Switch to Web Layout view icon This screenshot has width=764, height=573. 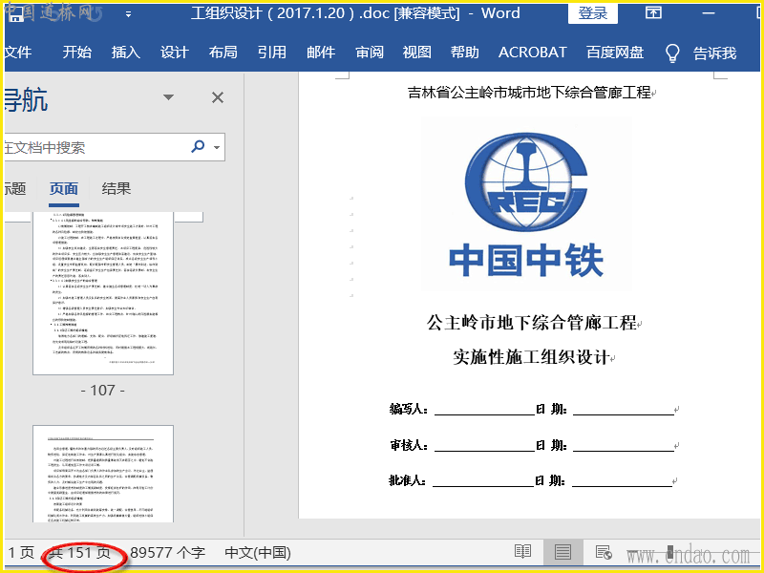click(x=604, y=552)
